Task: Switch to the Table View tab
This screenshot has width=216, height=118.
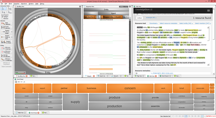Action: point(21,113)
